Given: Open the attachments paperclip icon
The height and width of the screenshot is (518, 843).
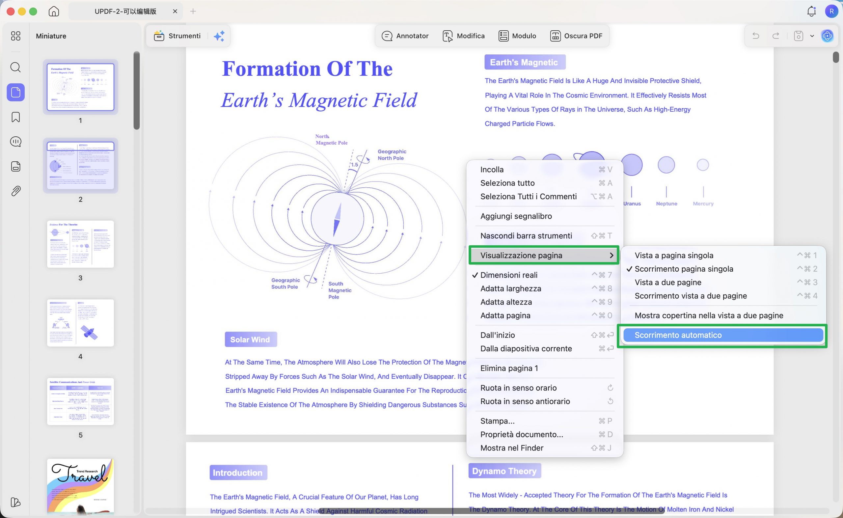Looking at the screenshot, I should point(16,191).
